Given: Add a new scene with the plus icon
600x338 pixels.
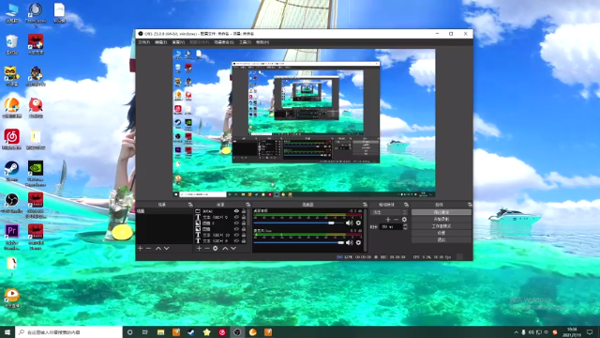Looking at the screenshot, I should 140,248.
